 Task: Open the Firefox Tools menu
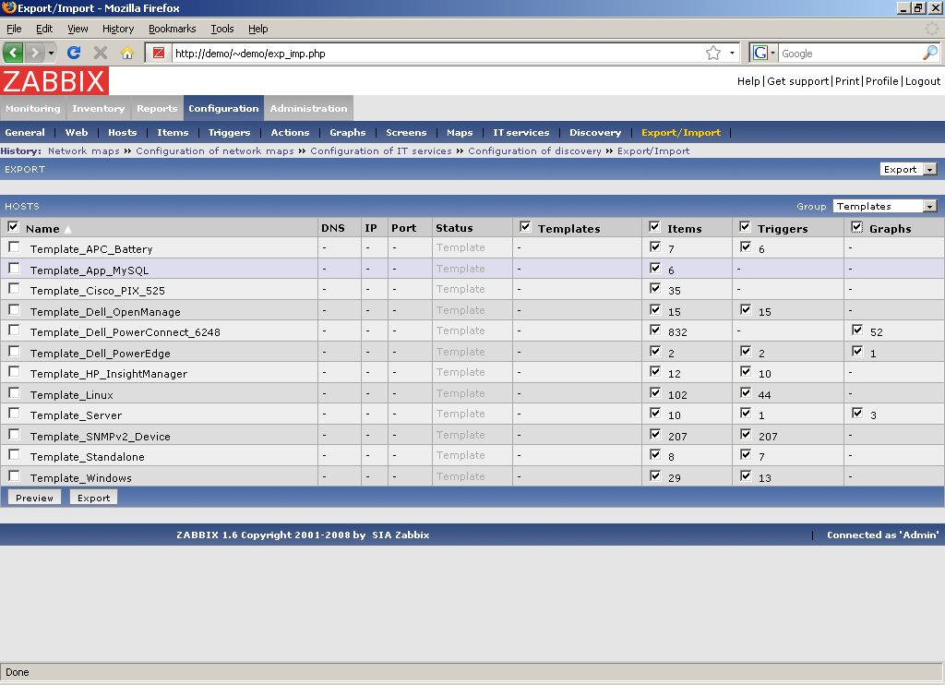click(221, 29)
